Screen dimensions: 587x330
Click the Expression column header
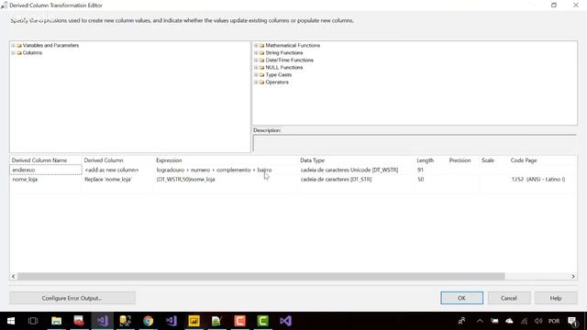[x=169, y=160]
